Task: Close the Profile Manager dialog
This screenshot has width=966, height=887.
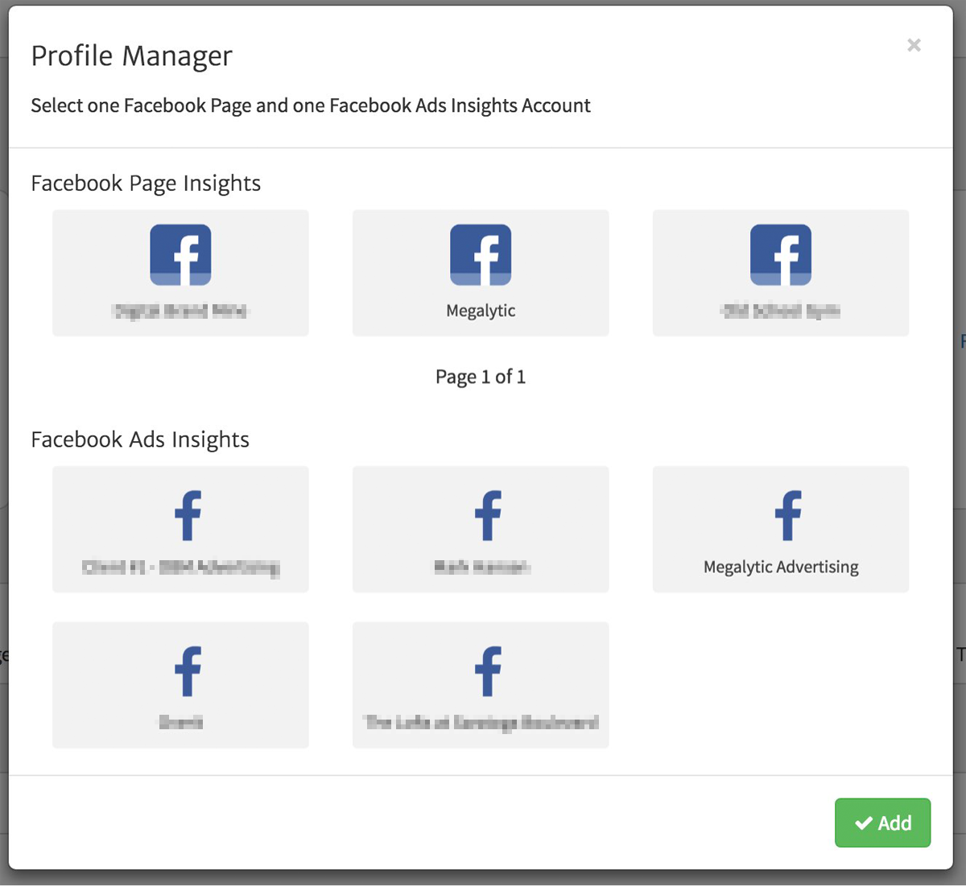Action: pos(914,45)
